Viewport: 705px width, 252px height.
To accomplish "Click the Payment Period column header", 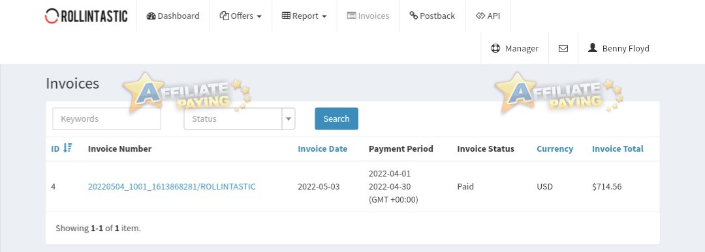I will point(401,149).
